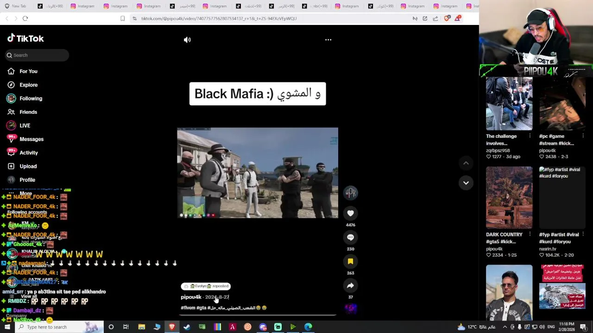
Task: Toggle the favorites bookmark on video
Action: [350, 261]
